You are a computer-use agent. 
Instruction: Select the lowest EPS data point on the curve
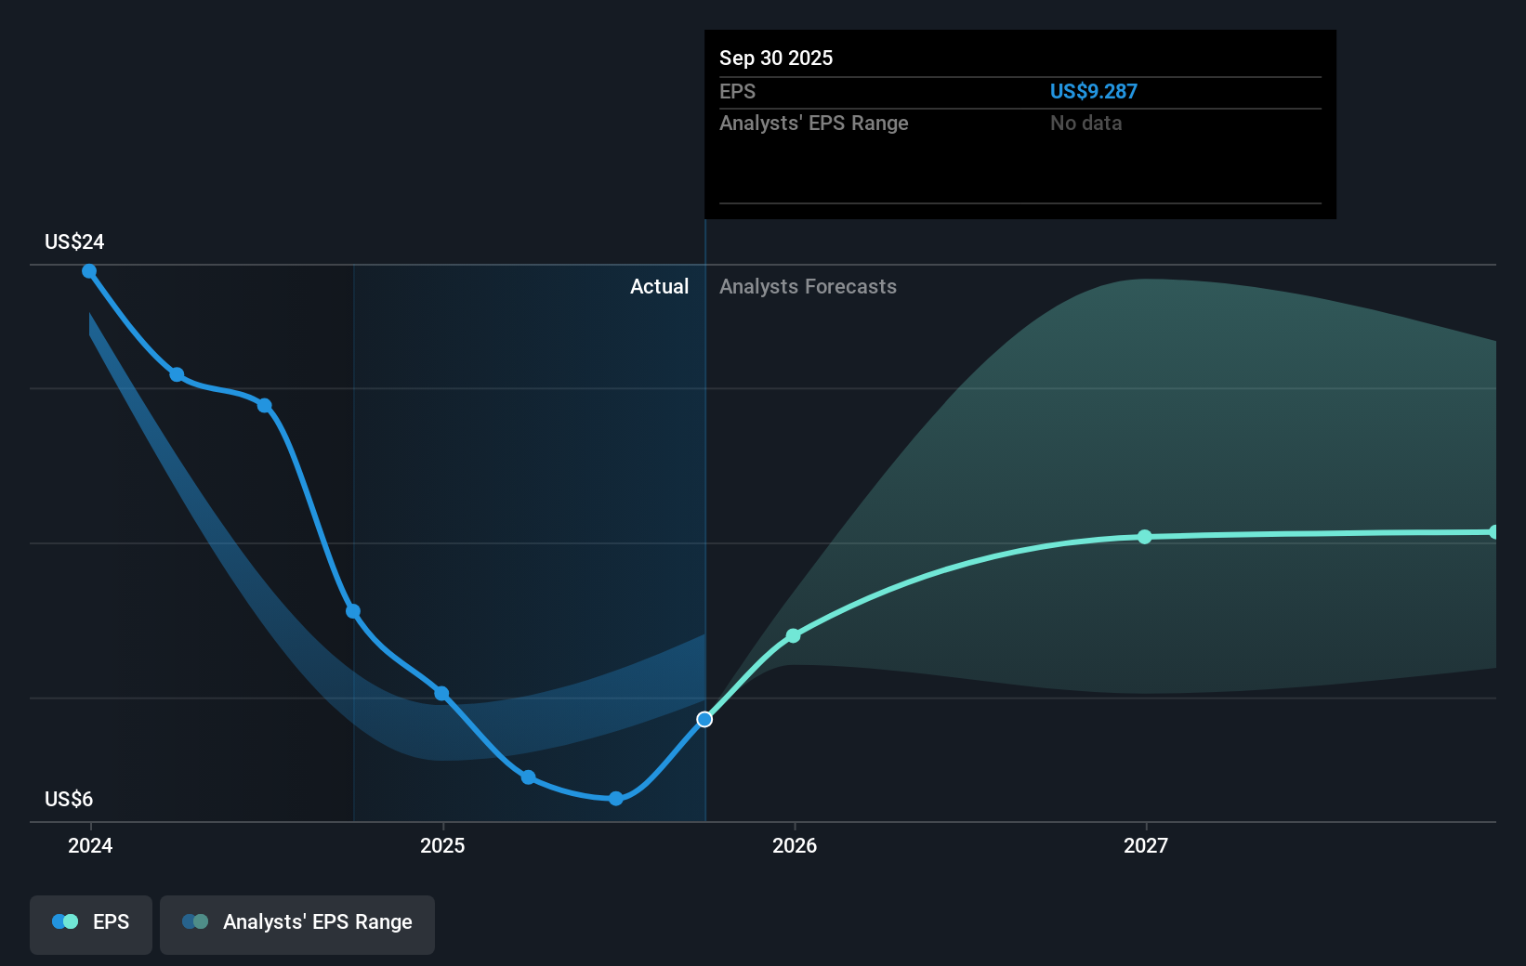(615, 798)
